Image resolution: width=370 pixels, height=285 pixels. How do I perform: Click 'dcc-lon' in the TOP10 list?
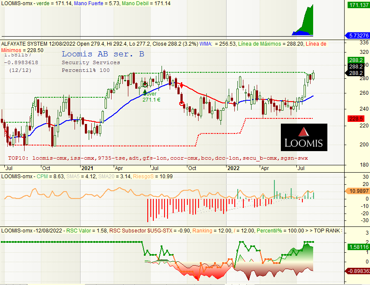pyautogui.click(x=227, y=158)
